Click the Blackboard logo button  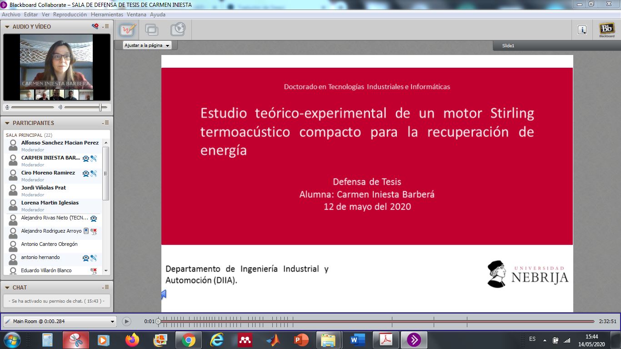point(606,30)
